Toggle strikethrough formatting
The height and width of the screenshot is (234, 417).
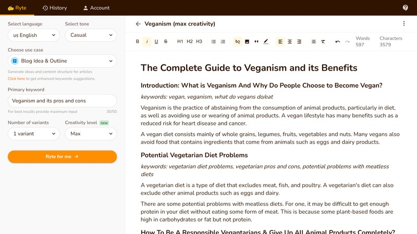[x=166, y=42]
